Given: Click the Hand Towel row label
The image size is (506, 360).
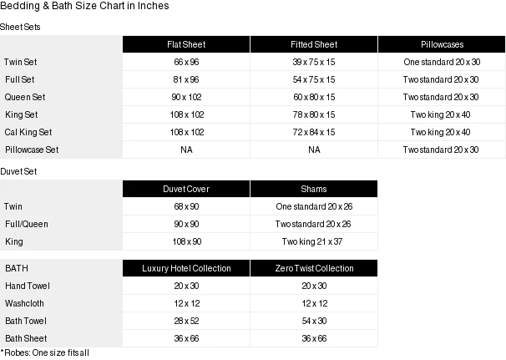Looking at the screenshot, I should click(x=28, y=286).
